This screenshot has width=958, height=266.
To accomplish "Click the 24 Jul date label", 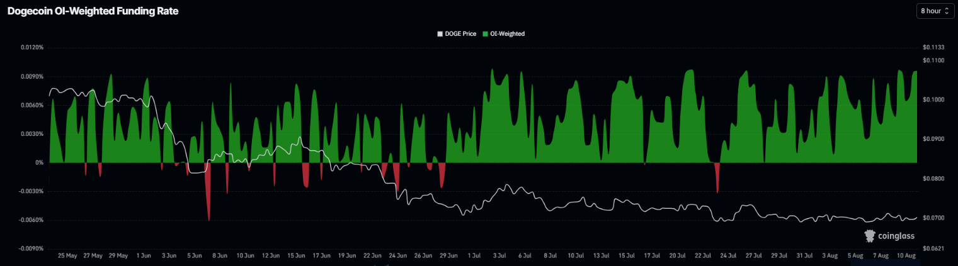I will pos(729,256).
